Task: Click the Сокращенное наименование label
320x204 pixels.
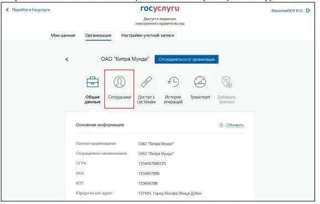Action: (x=101, y=153)
